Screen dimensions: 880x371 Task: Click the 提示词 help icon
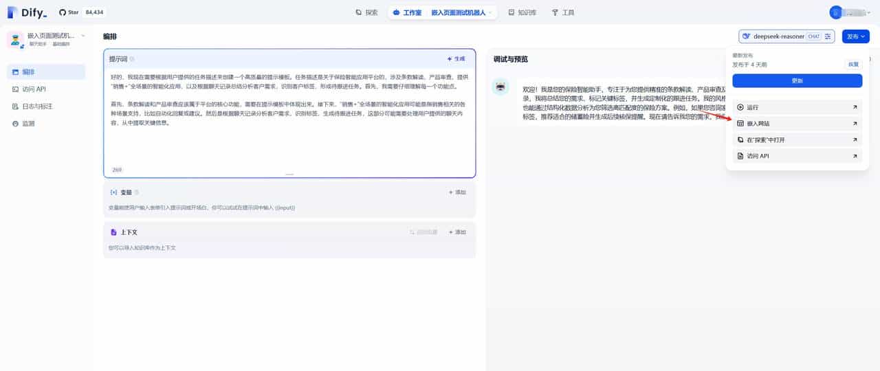tap(132, 59)
